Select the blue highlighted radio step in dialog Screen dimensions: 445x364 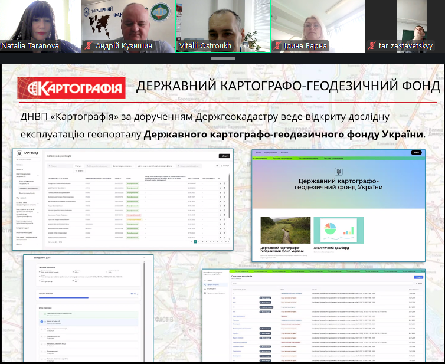42,322
